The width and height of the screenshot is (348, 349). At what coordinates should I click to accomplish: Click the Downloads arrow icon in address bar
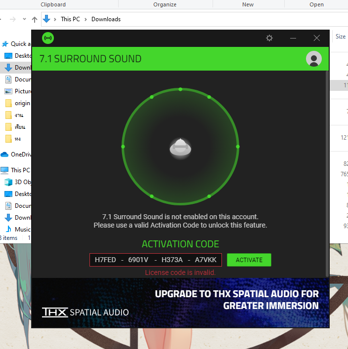pyautogui.click(x=46, y=19)
